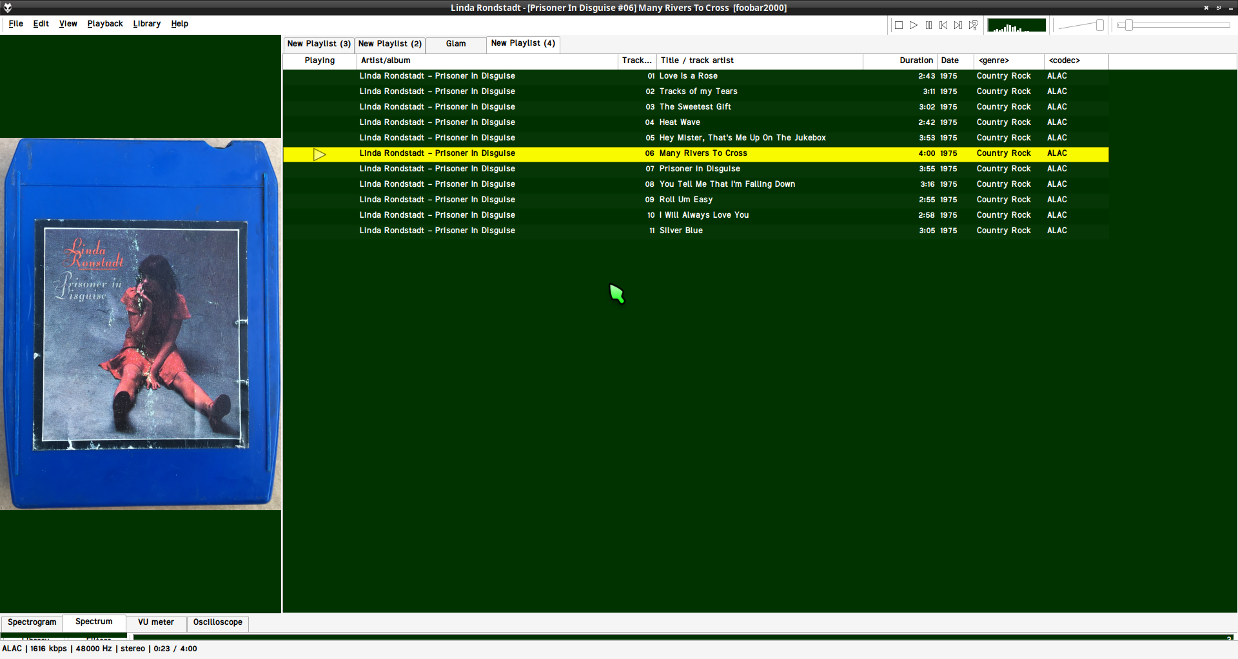Open the Edit menu
Viewport: 1238px width, 659px height.
pyautogui.click(x=41, y=24)
